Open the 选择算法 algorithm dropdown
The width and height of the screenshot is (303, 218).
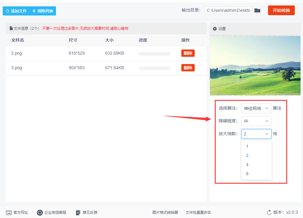point(256,108)
